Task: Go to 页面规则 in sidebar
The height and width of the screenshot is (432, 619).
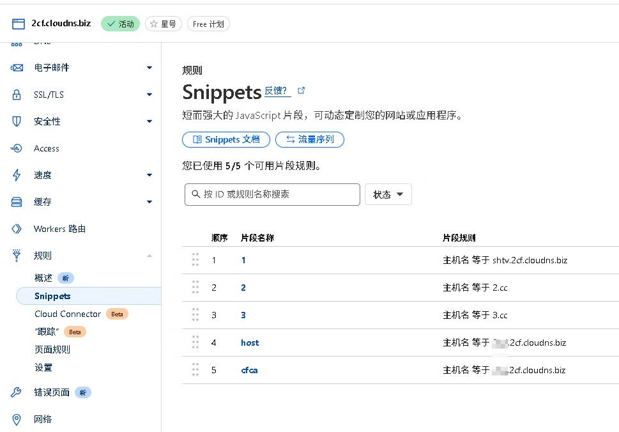Action: 52,350
